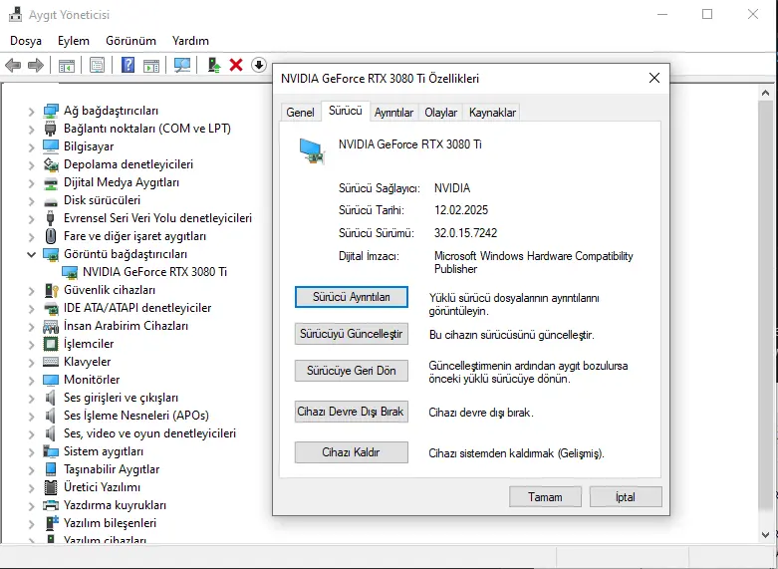This screenshot has height=569, width=778.
Task: Click the Disk sürücüleri drive icon
Action: [x=51, y=201]
